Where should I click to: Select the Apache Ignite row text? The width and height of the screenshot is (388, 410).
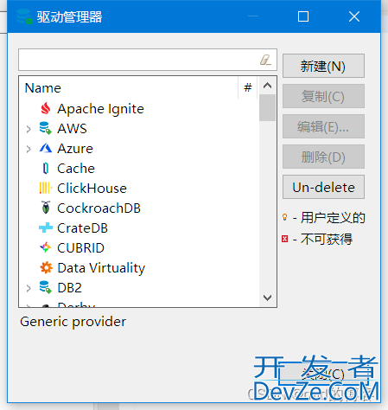[100, 109]
